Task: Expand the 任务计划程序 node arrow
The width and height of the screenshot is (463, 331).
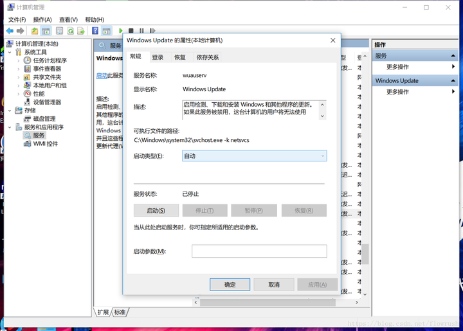Action: [x=19, y=60]
